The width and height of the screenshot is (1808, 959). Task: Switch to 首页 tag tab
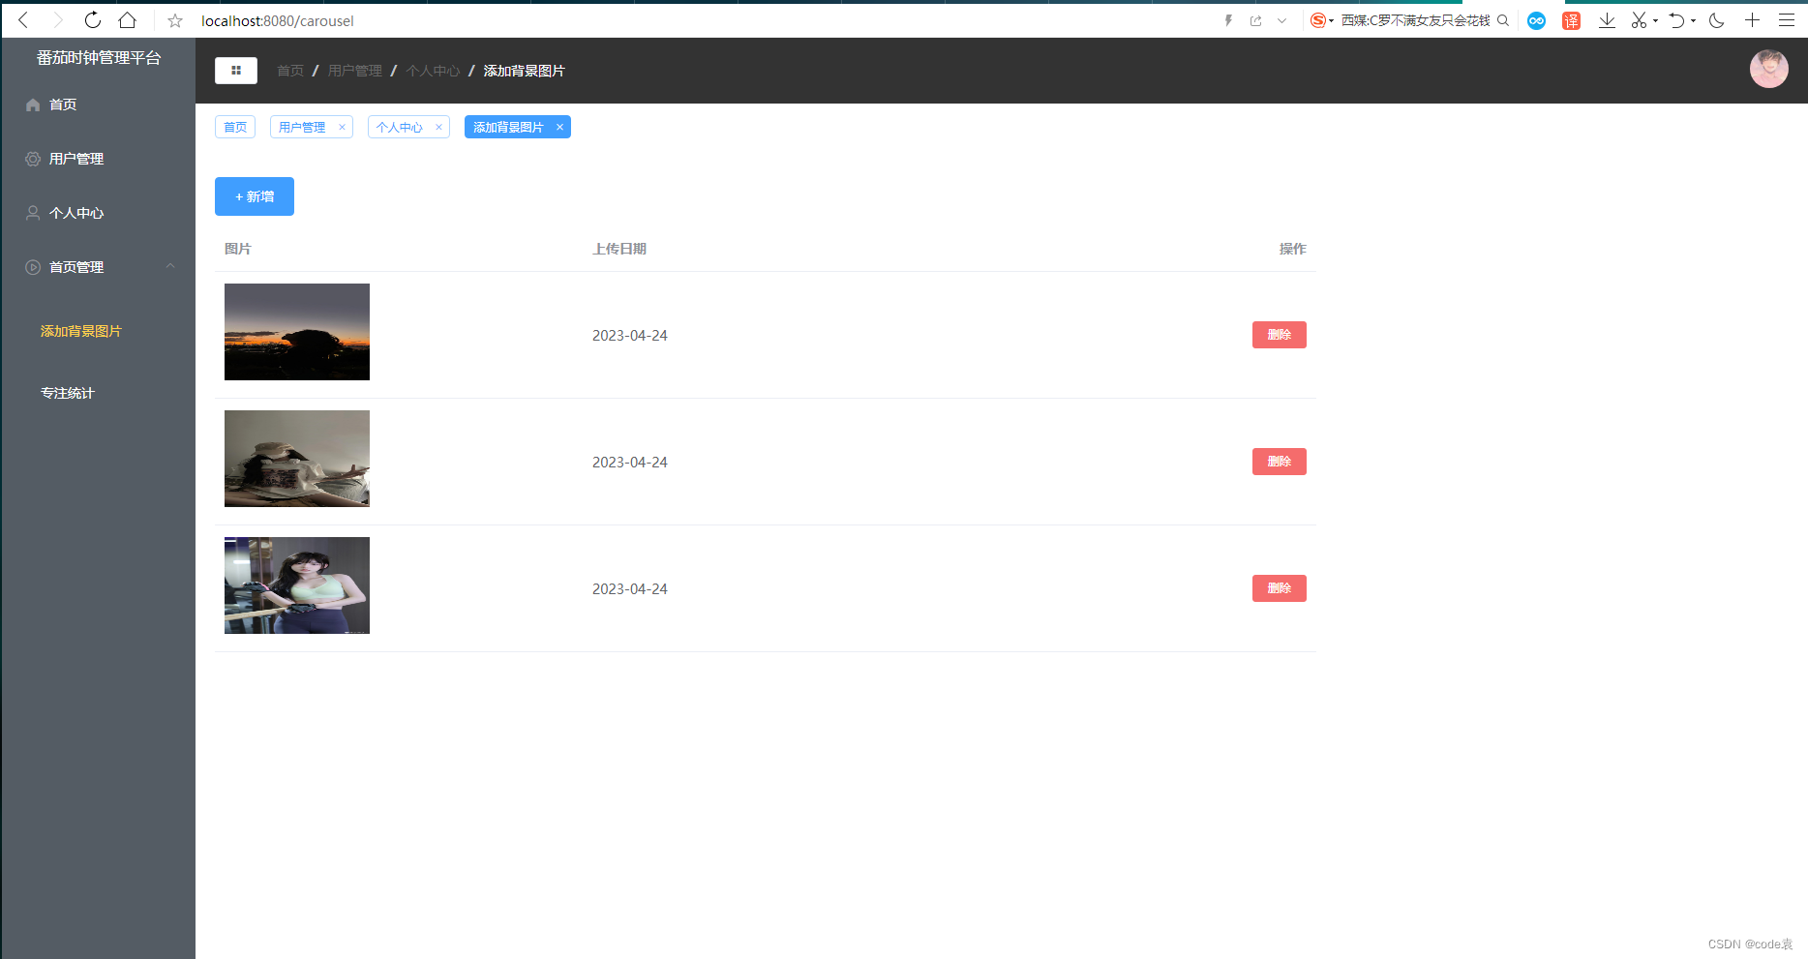[x=235, y=127]
